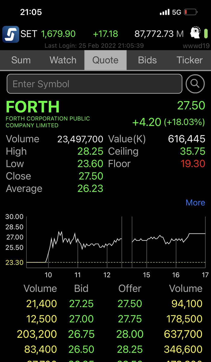Tap the FORTH stock symbol heading

pos(33,107)
